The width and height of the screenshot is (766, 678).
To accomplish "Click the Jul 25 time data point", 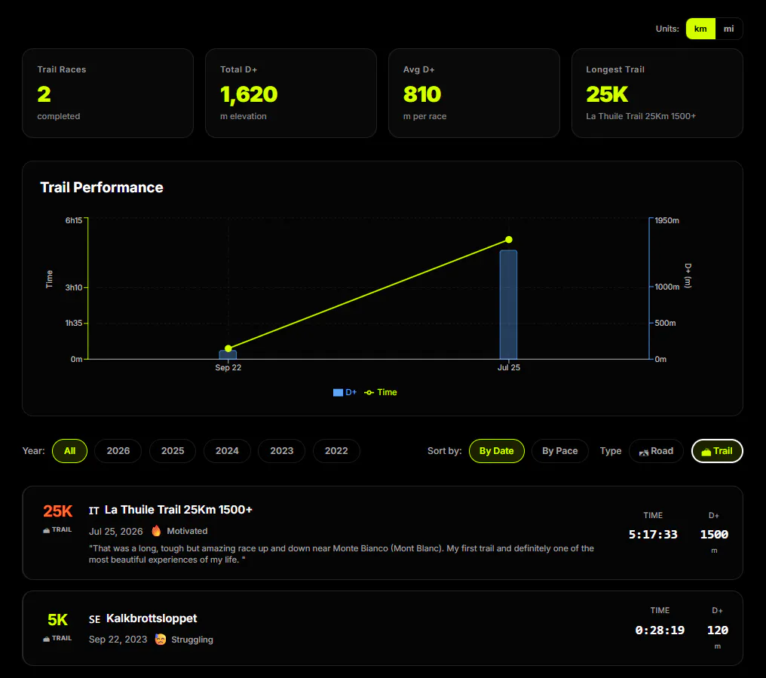I will 509,240.
